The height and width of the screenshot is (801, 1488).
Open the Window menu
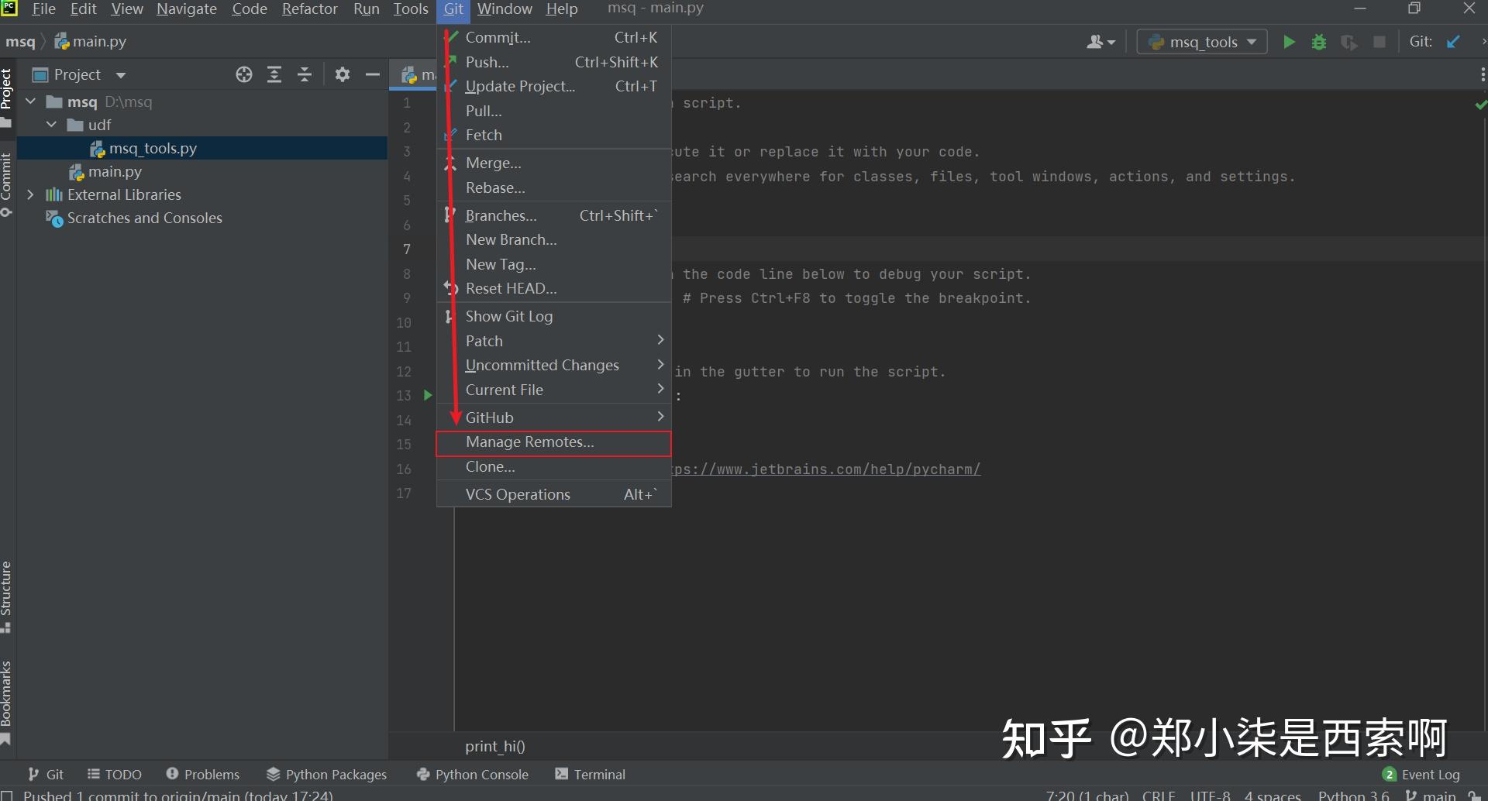coord(504,9)
